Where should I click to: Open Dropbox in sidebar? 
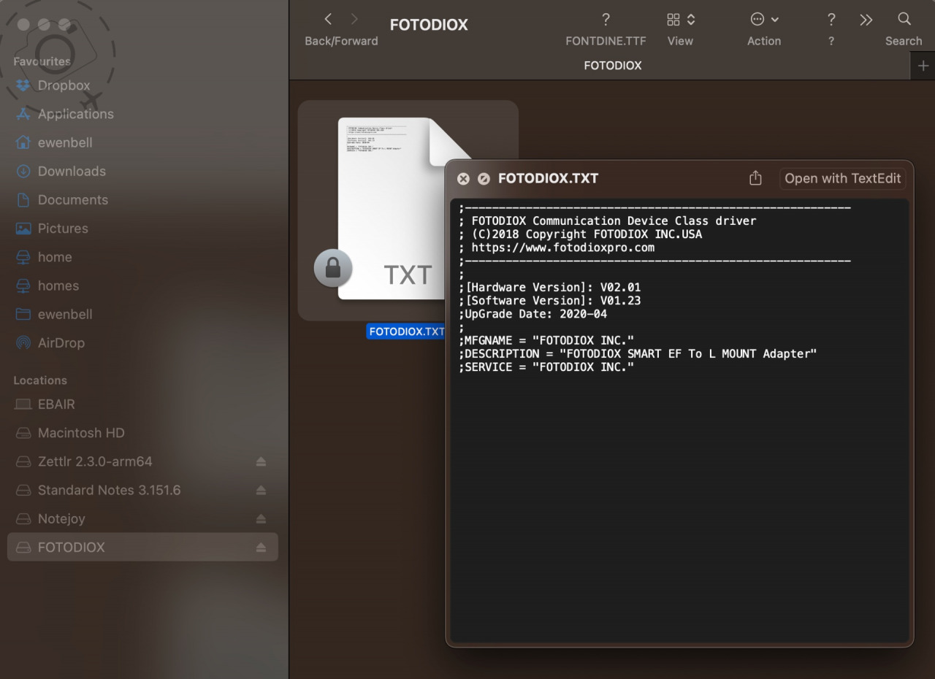tap(64, 85)
